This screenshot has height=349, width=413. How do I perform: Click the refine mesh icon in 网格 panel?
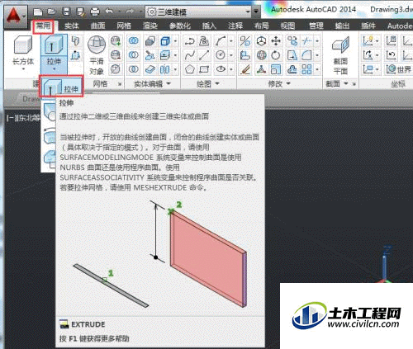(x=116, y=69)
